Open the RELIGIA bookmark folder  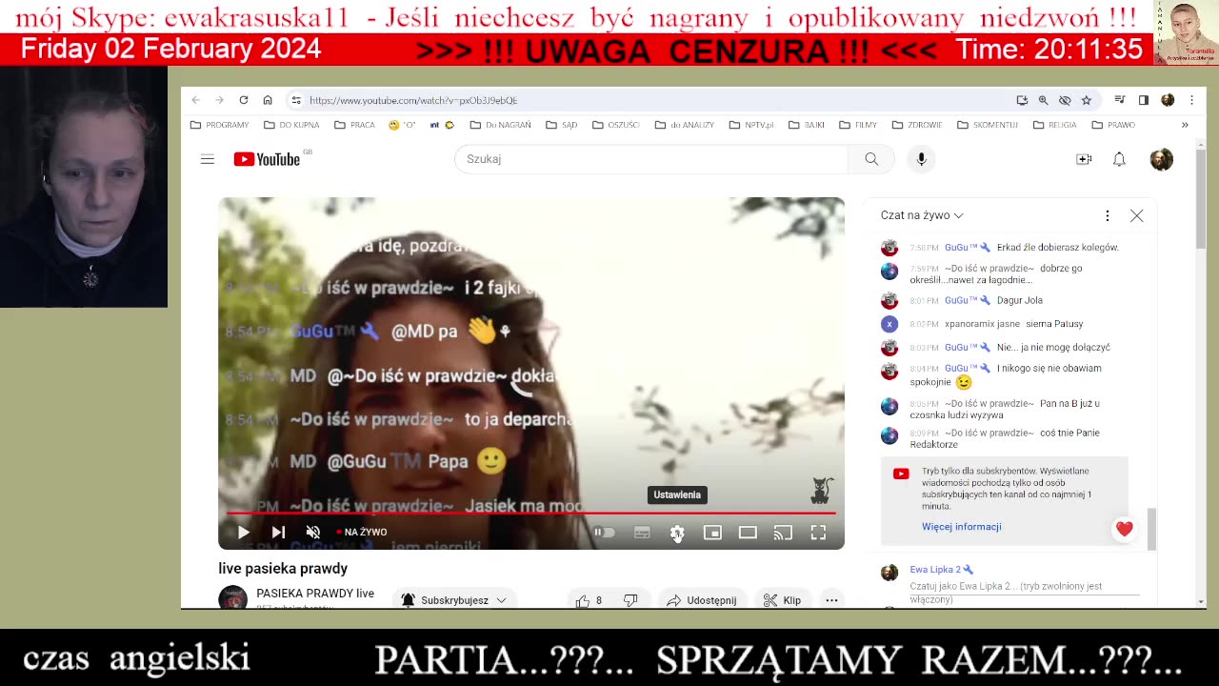tap(1053, 125)
